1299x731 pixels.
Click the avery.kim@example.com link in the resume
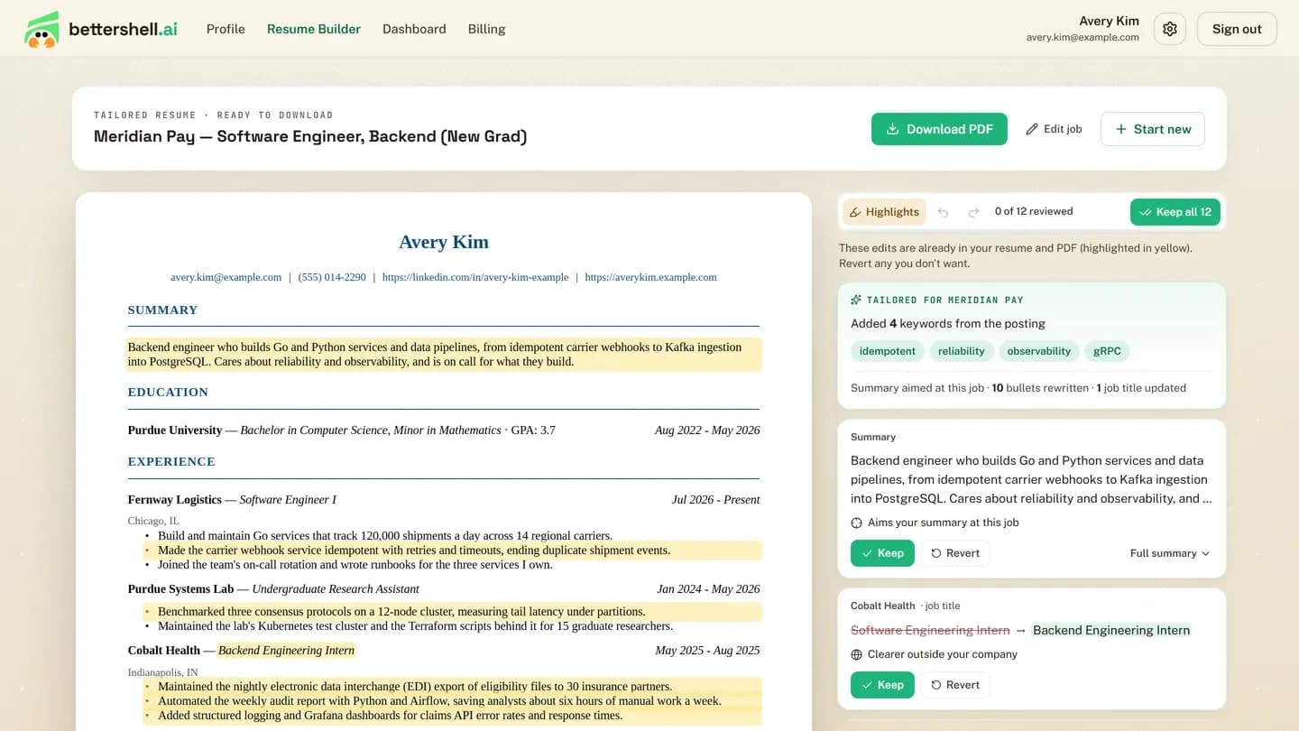click(226, 277)
